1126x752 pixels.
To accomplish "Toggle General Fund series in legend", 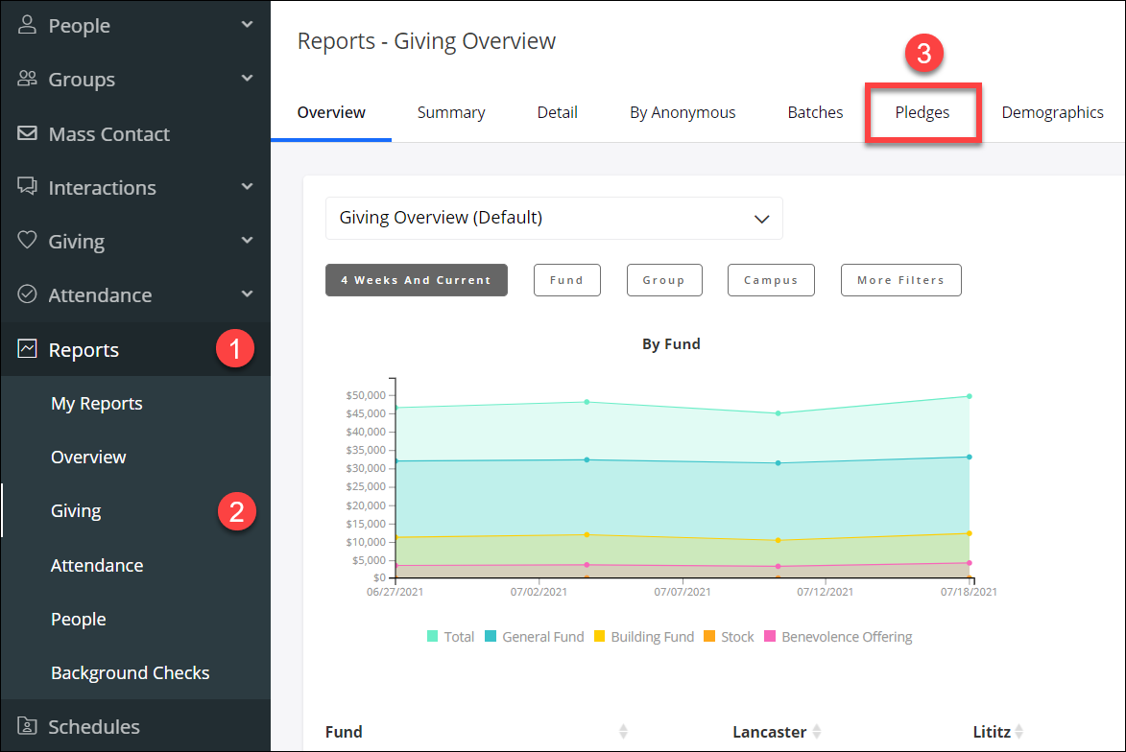I will tap(534, 637).
